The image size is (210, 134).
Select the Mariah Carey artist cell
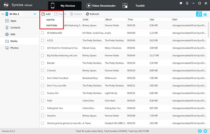pyautogui.click(x=89, y=48)
